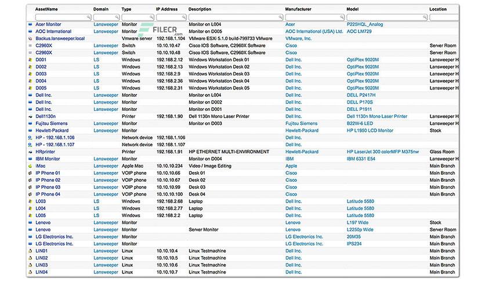Click the 'Server Monitor' description cell

click(x=204, y=230)
